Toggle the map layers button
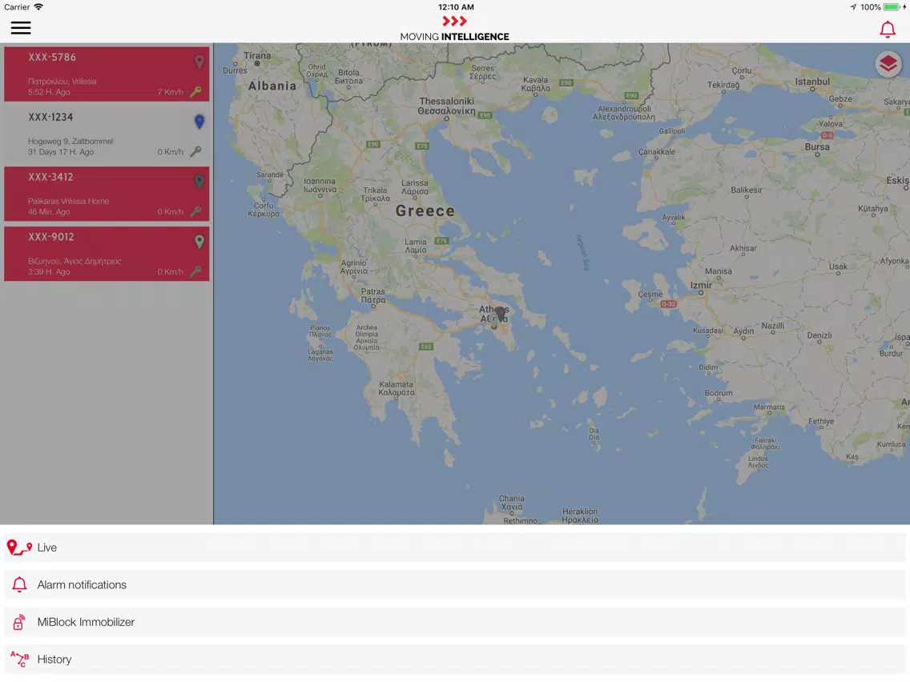This screenshot has height=682, width=910. click(x=888, y=64)
